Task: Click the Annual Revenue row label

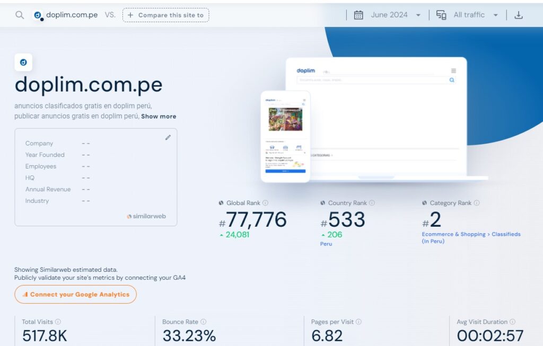Action: (x=48, y=189)
